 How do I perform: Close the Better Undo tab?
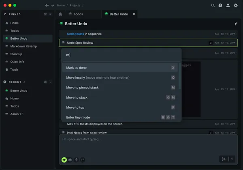click(x=134, y=14)
